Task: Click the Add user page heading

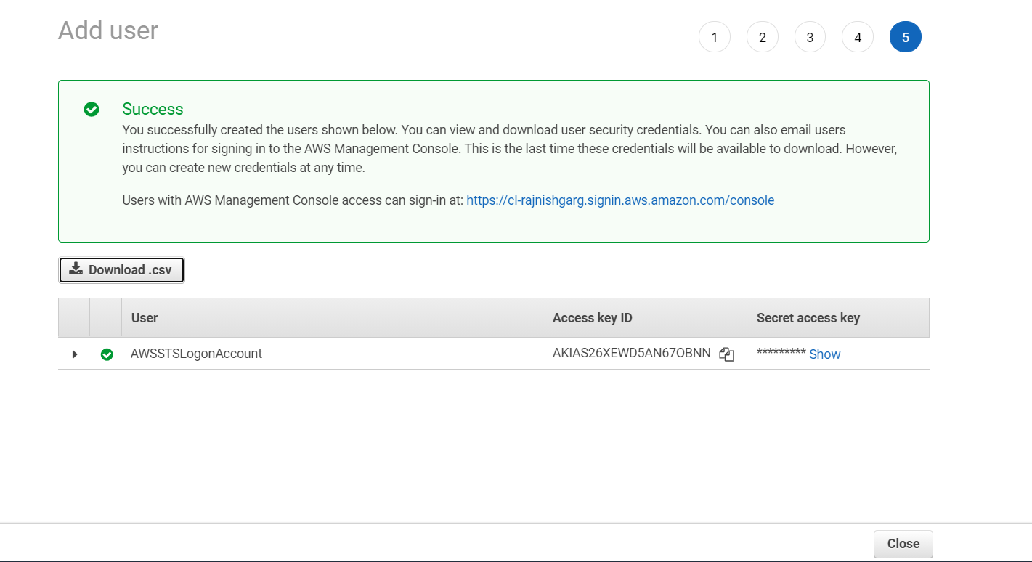Action: (x=108, y=31)
